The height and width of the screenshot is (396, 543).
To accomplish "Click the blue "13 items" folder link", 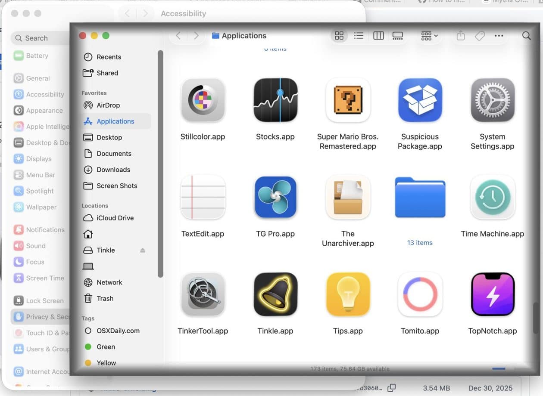I will (x=419, y=242).
